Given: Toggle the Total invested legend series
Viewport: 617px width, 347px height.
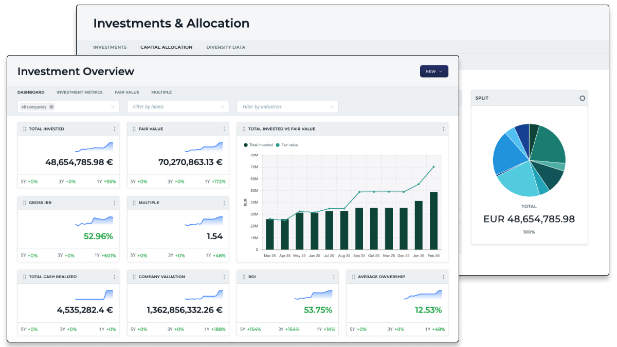Looking at the screenshot, I should 259,145.
